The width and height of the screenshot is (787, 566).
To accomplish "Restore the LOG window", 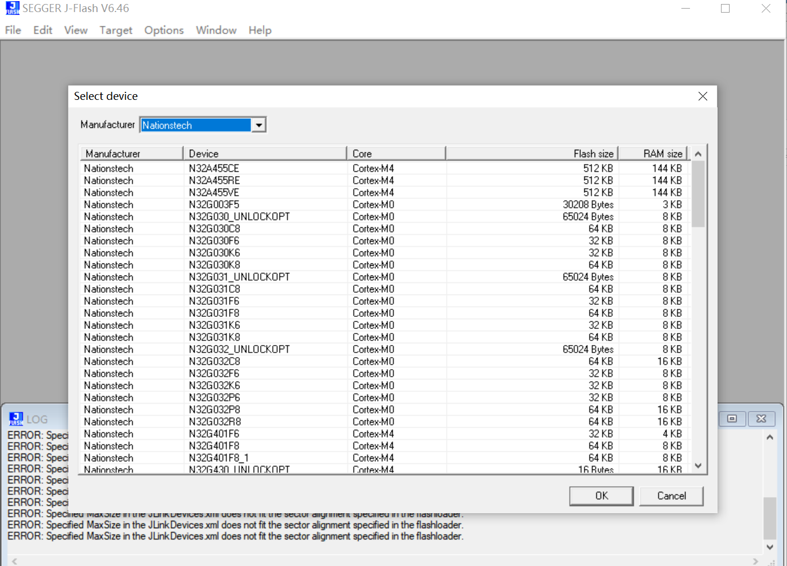I will coord(732,418).
